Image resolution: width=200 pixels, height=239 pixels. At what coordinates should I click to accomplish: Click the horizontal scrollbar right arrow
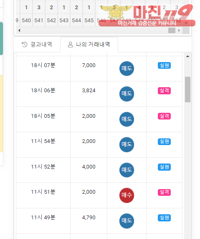tap(179, 30)
